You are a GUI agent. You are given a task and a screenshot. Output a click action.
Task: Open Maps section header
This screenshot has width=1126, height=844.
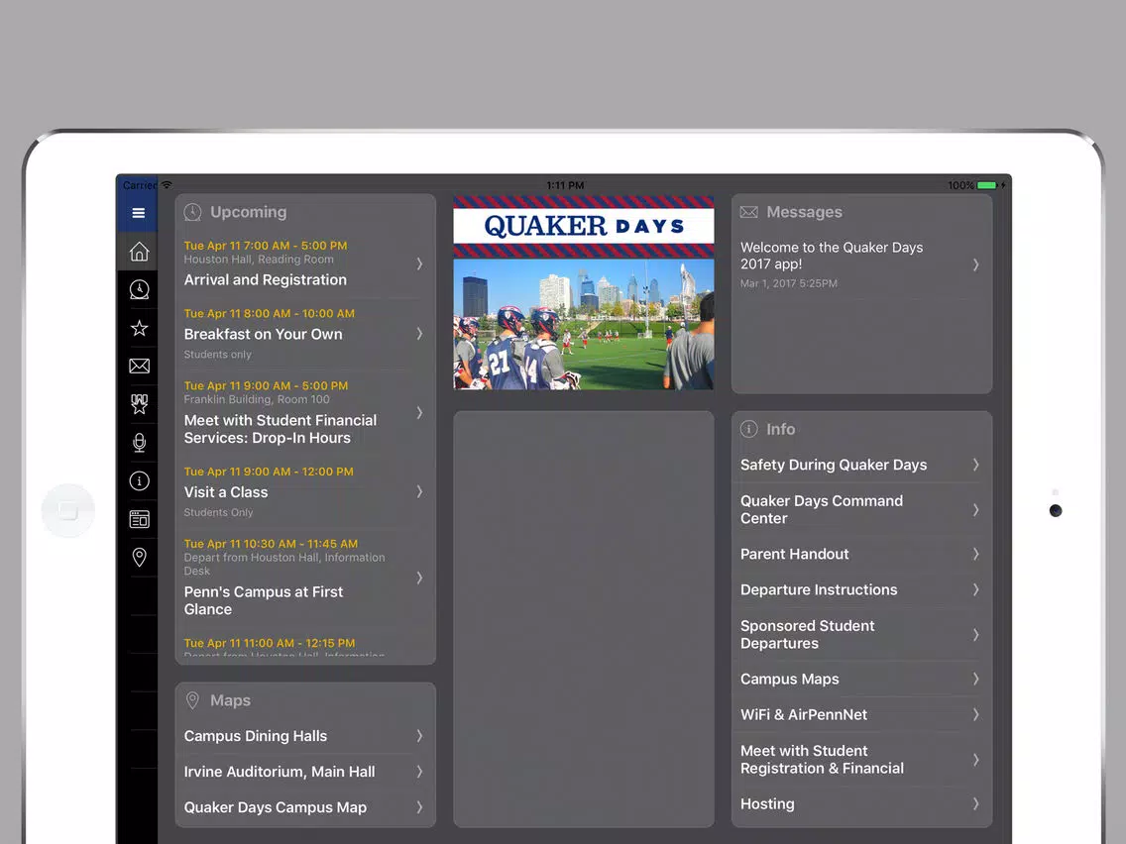click(x=231, y=700)
